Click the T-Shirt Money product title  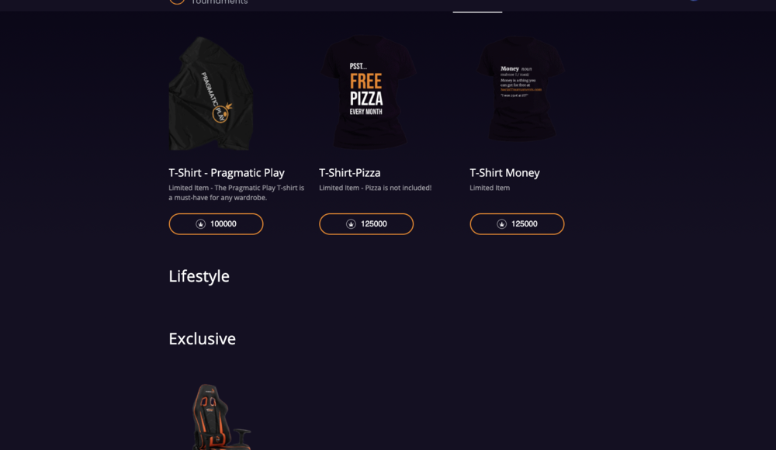[504, 173]
